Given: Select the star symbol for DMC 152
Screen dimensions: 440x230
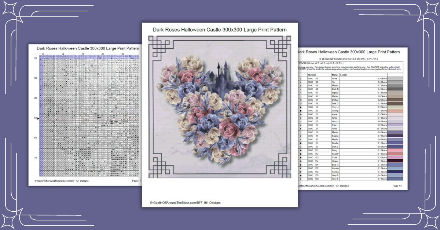Looking at the screenshot, I should pos(301,155).
